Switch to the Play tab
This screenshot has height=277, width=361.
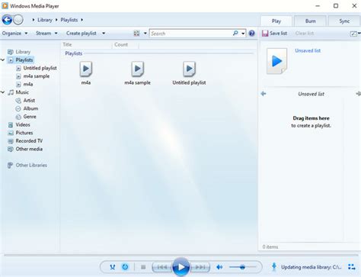click(276, 21)
